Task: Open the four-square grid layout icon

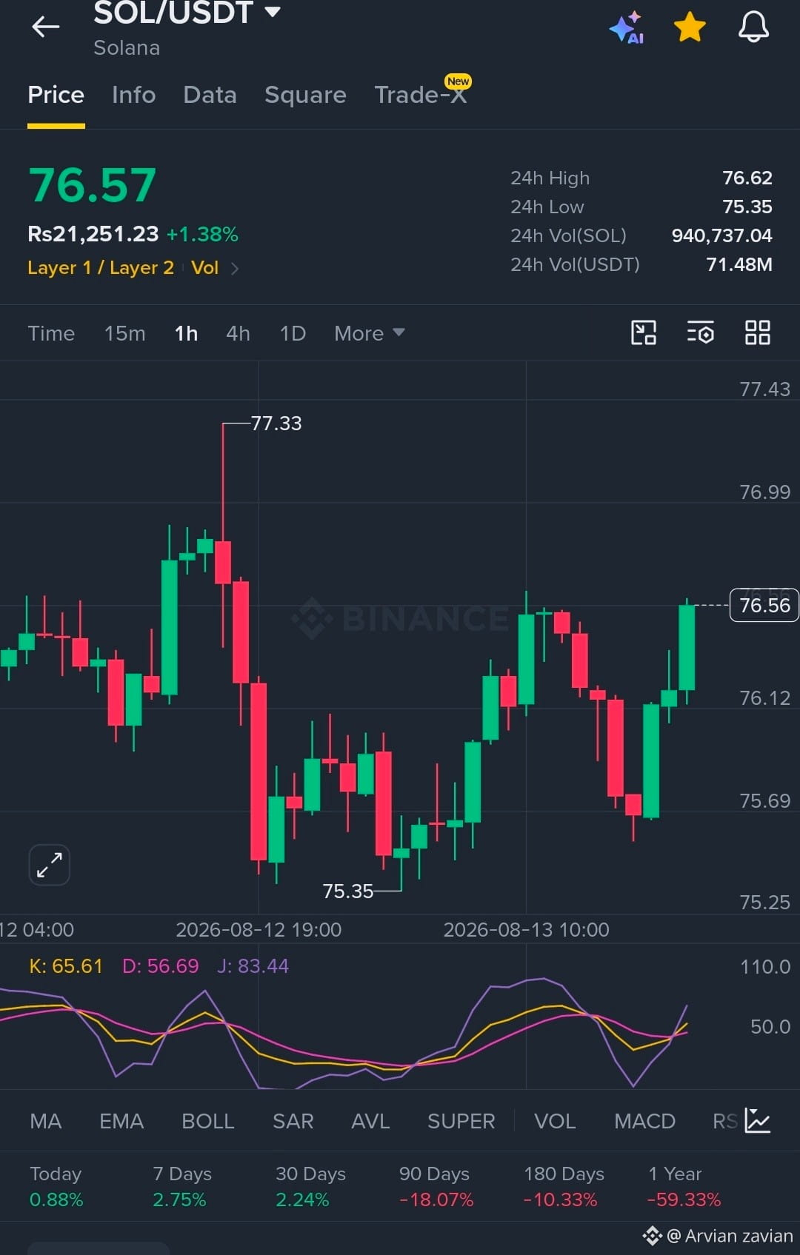Action: click(x=757, y=332)
